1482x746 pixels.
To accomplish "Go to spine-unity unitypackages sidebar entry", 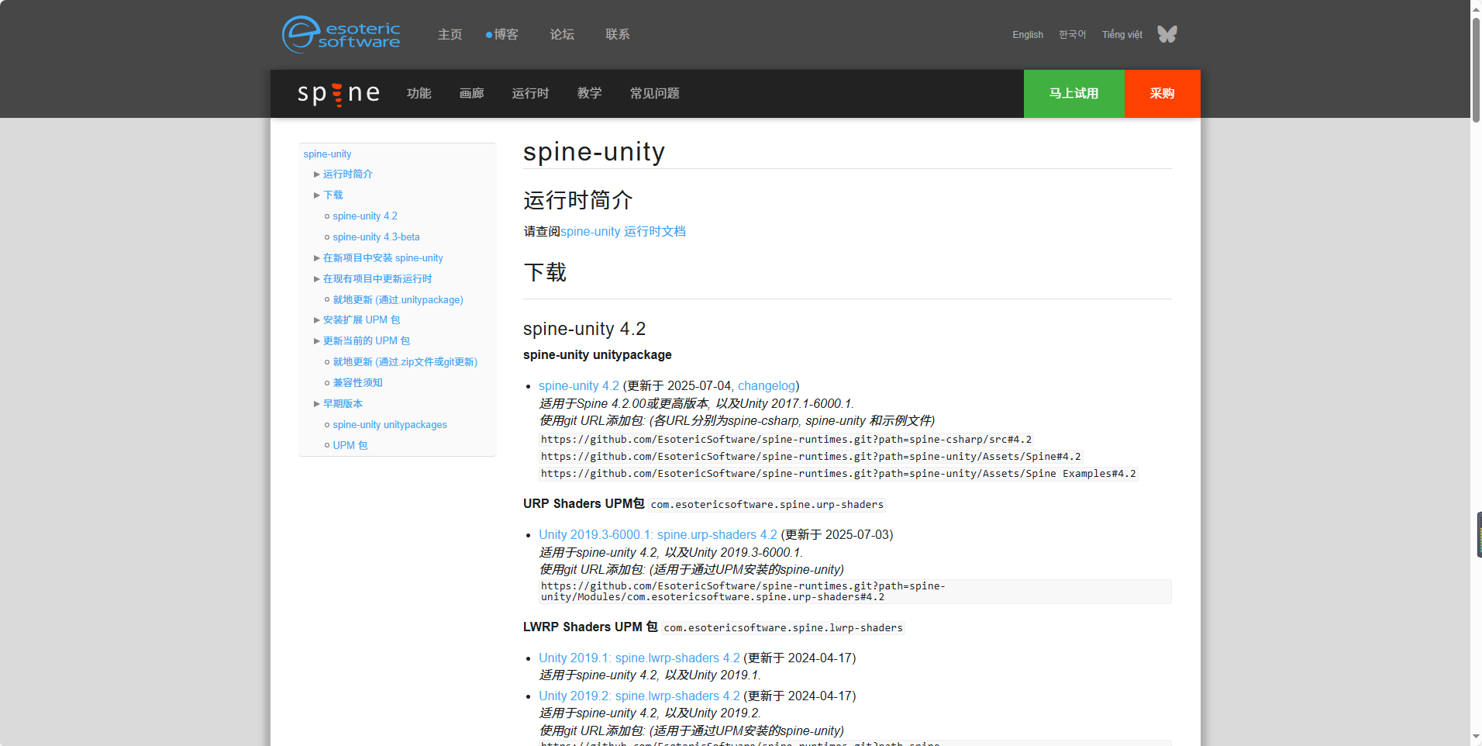I will 390,425.
